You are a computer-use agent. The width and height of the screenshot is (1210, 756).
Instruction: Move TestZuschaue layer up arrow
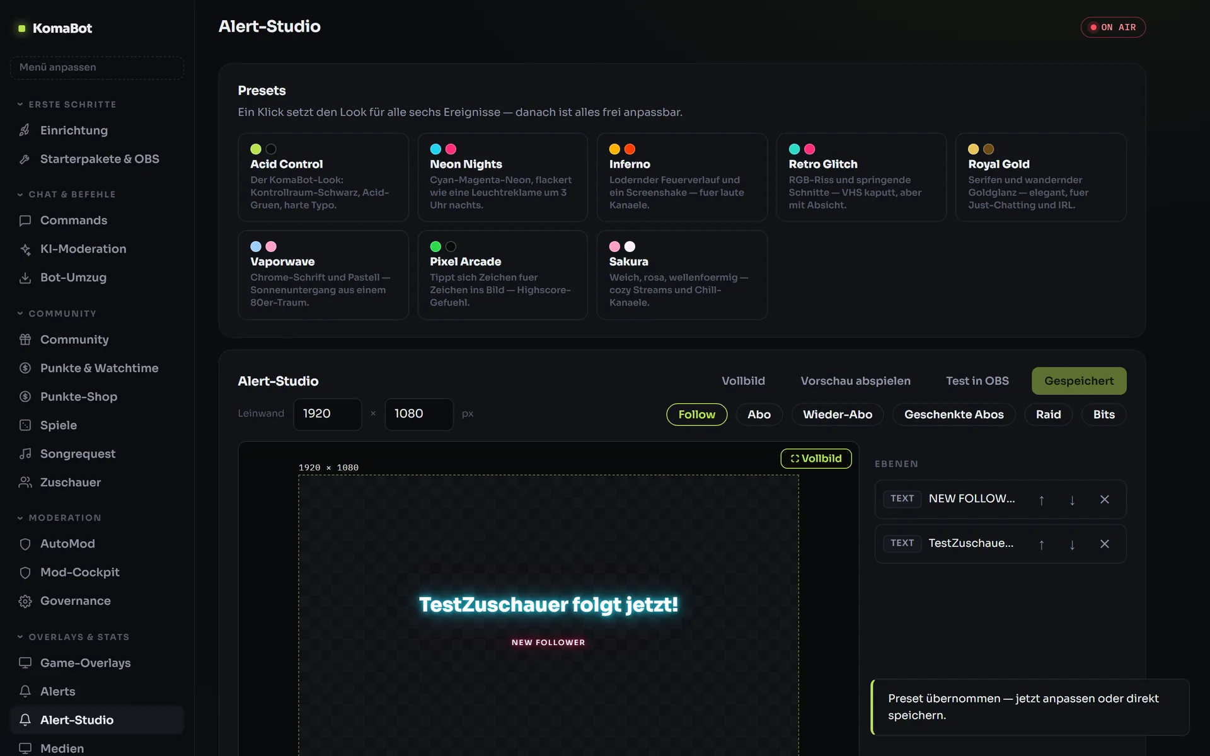[1042, 544]
